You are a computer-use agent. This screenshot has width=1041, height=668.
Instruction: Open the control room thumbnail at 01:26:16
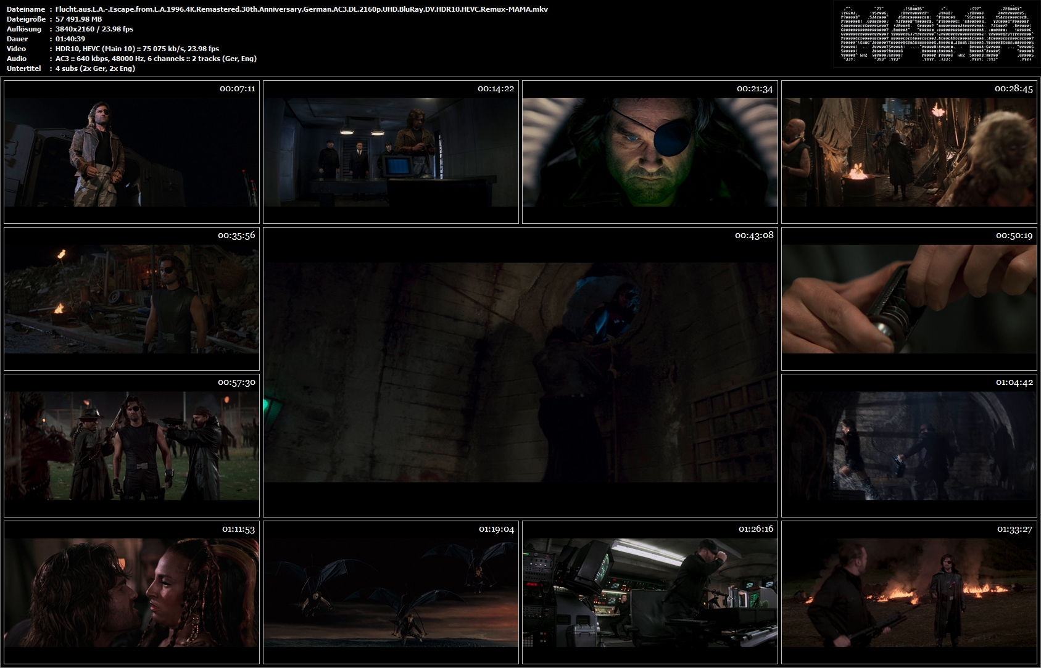pos(650,592)
